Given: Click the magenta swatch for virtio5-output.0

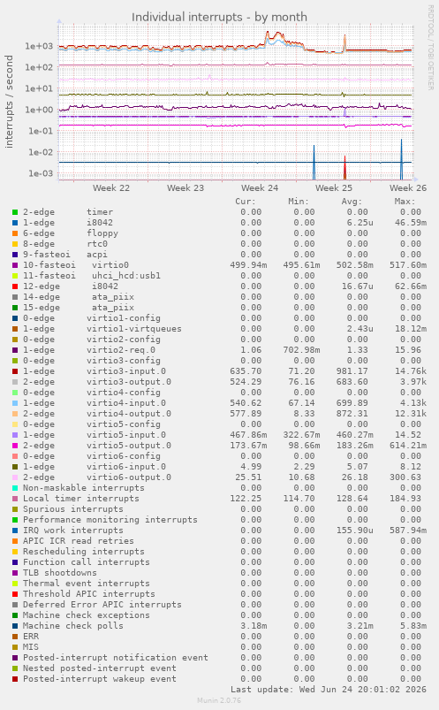Looking at the screenshot, I should (x=15, y=446).
